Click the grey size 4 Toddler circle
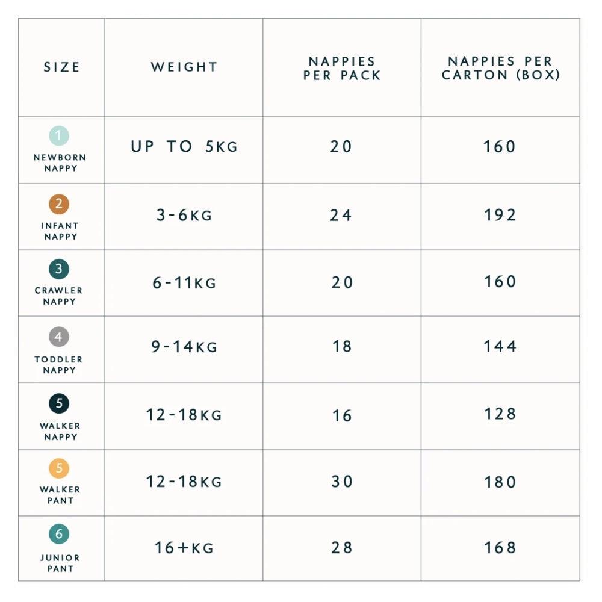 [x=59, y=337]
